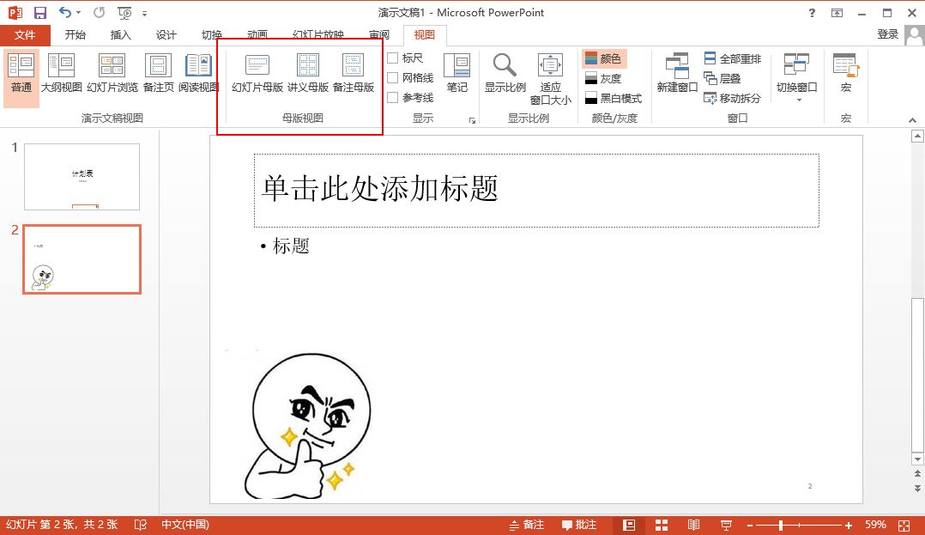Open the Handout Master (讲义母版) view
This screenshot has height=535, width=925.
tap(307, 73)
